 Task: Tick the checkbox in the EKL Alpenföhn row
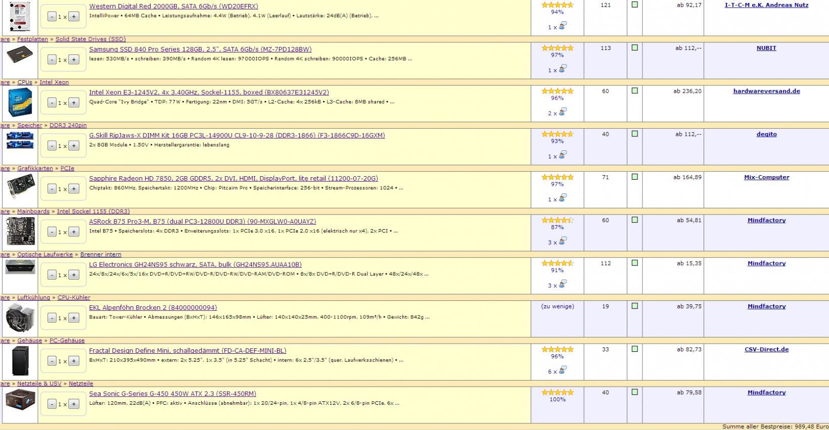point(635,306)
